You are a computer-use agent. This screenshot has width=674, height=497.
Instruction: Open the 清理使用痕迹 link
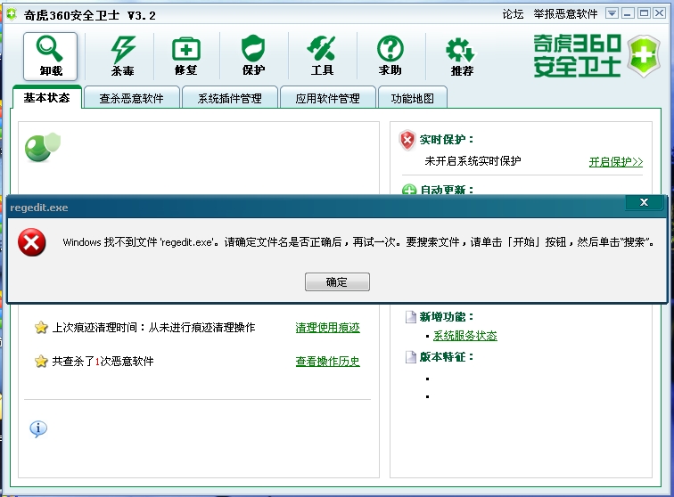coord(327,327)
